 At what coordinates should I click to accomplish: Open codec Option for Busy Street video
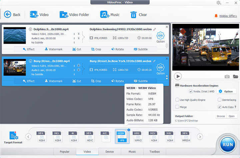(x=160, y=69)
